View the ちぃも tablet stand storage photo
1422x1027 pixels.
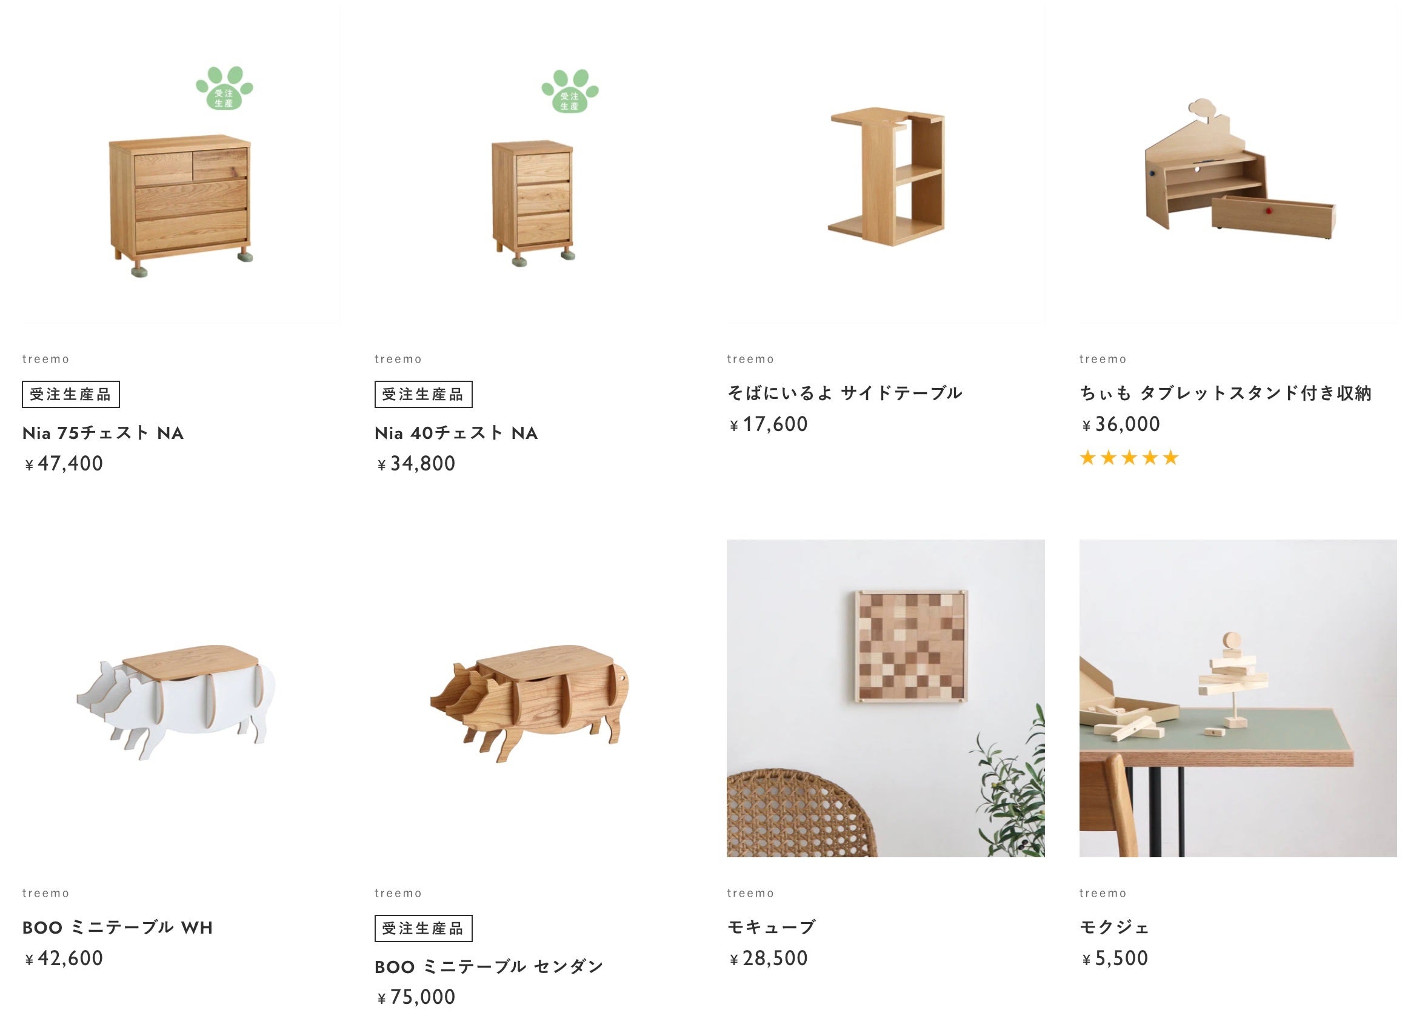(x=1238, y=164)
